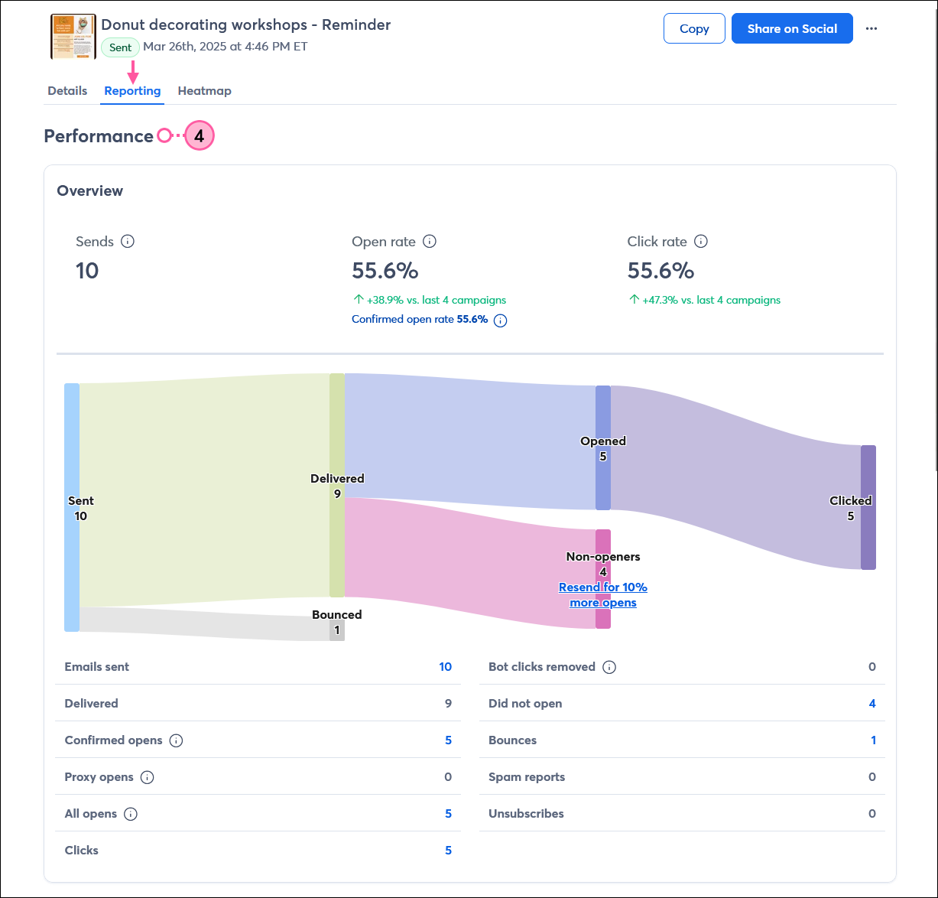Screen dimensions: 938x898
Task: Click the Open rate info icon
Action: pos(430,241)
